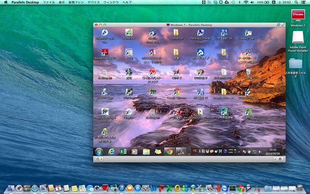
Task: Launch DVD Shrink 3.2 shortcut
Action: (248, 94)
